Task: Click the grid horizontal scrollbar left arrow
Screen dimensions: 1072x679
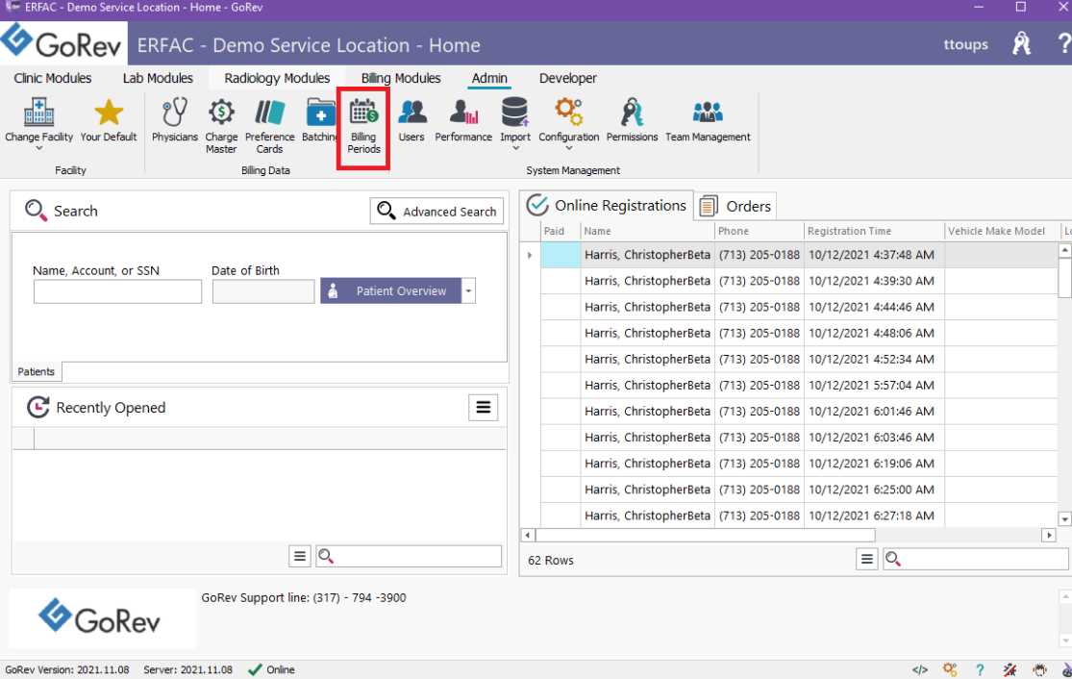Action: click(x=528, y=535)
